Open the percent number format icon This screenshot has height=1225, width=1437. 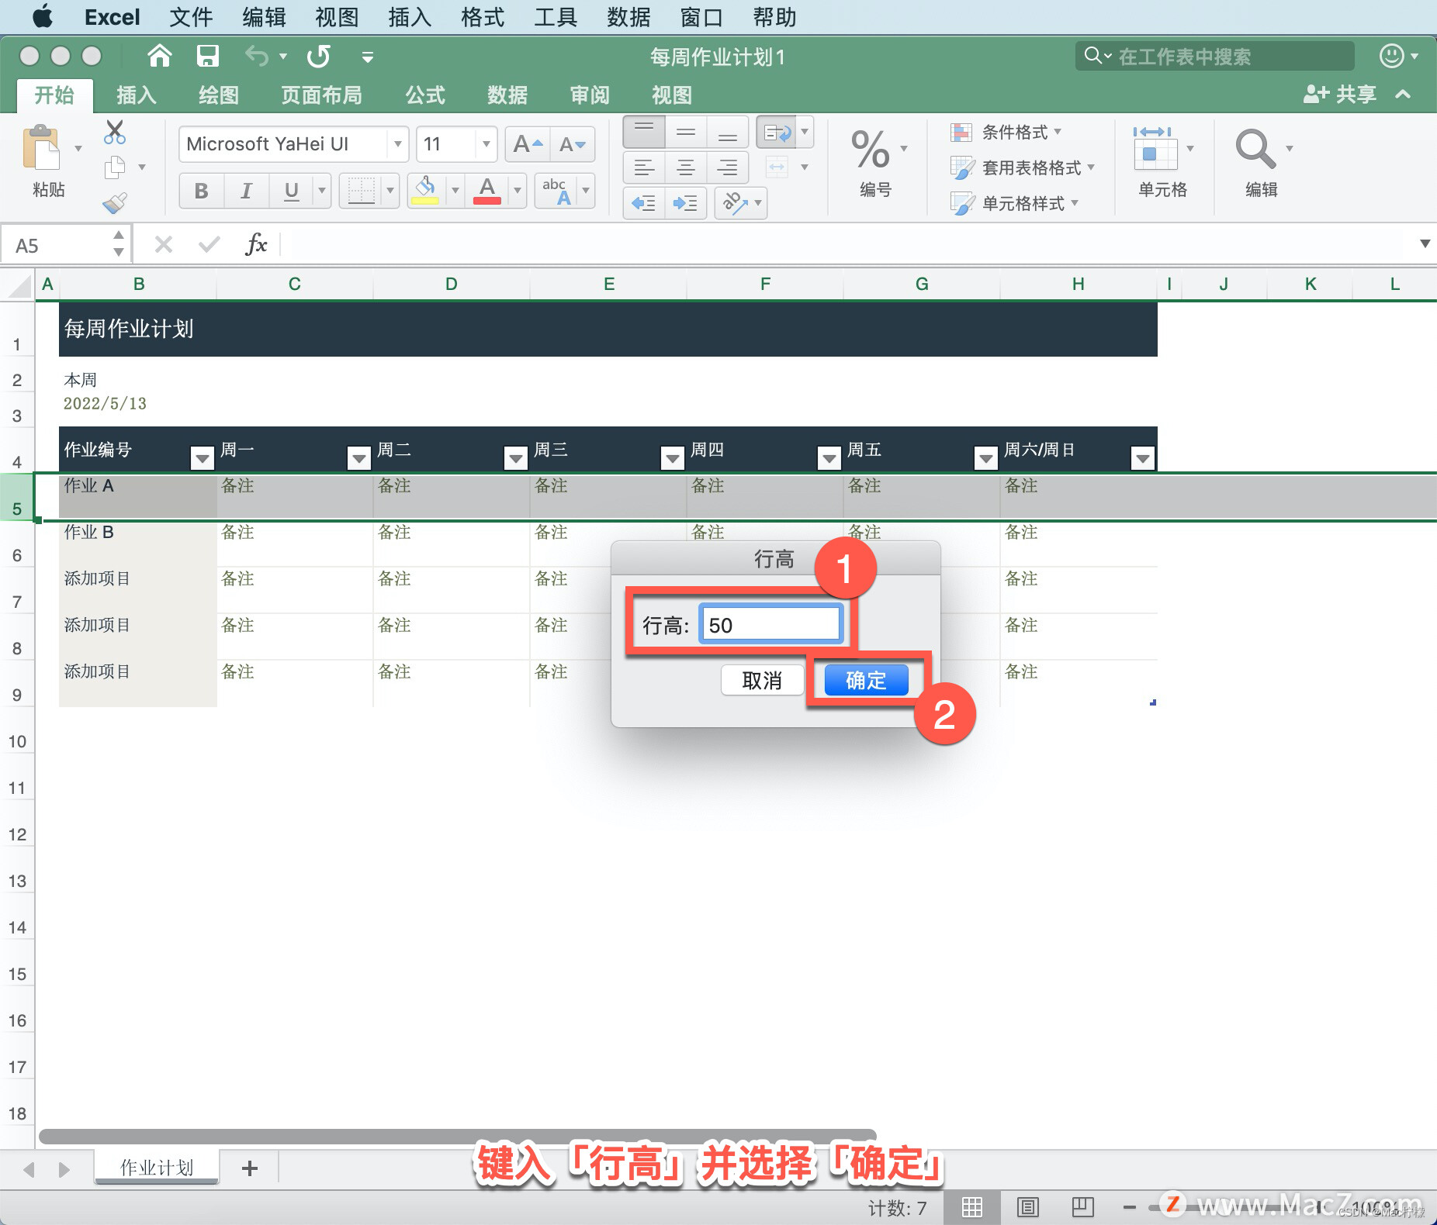[x=871, y=150]
